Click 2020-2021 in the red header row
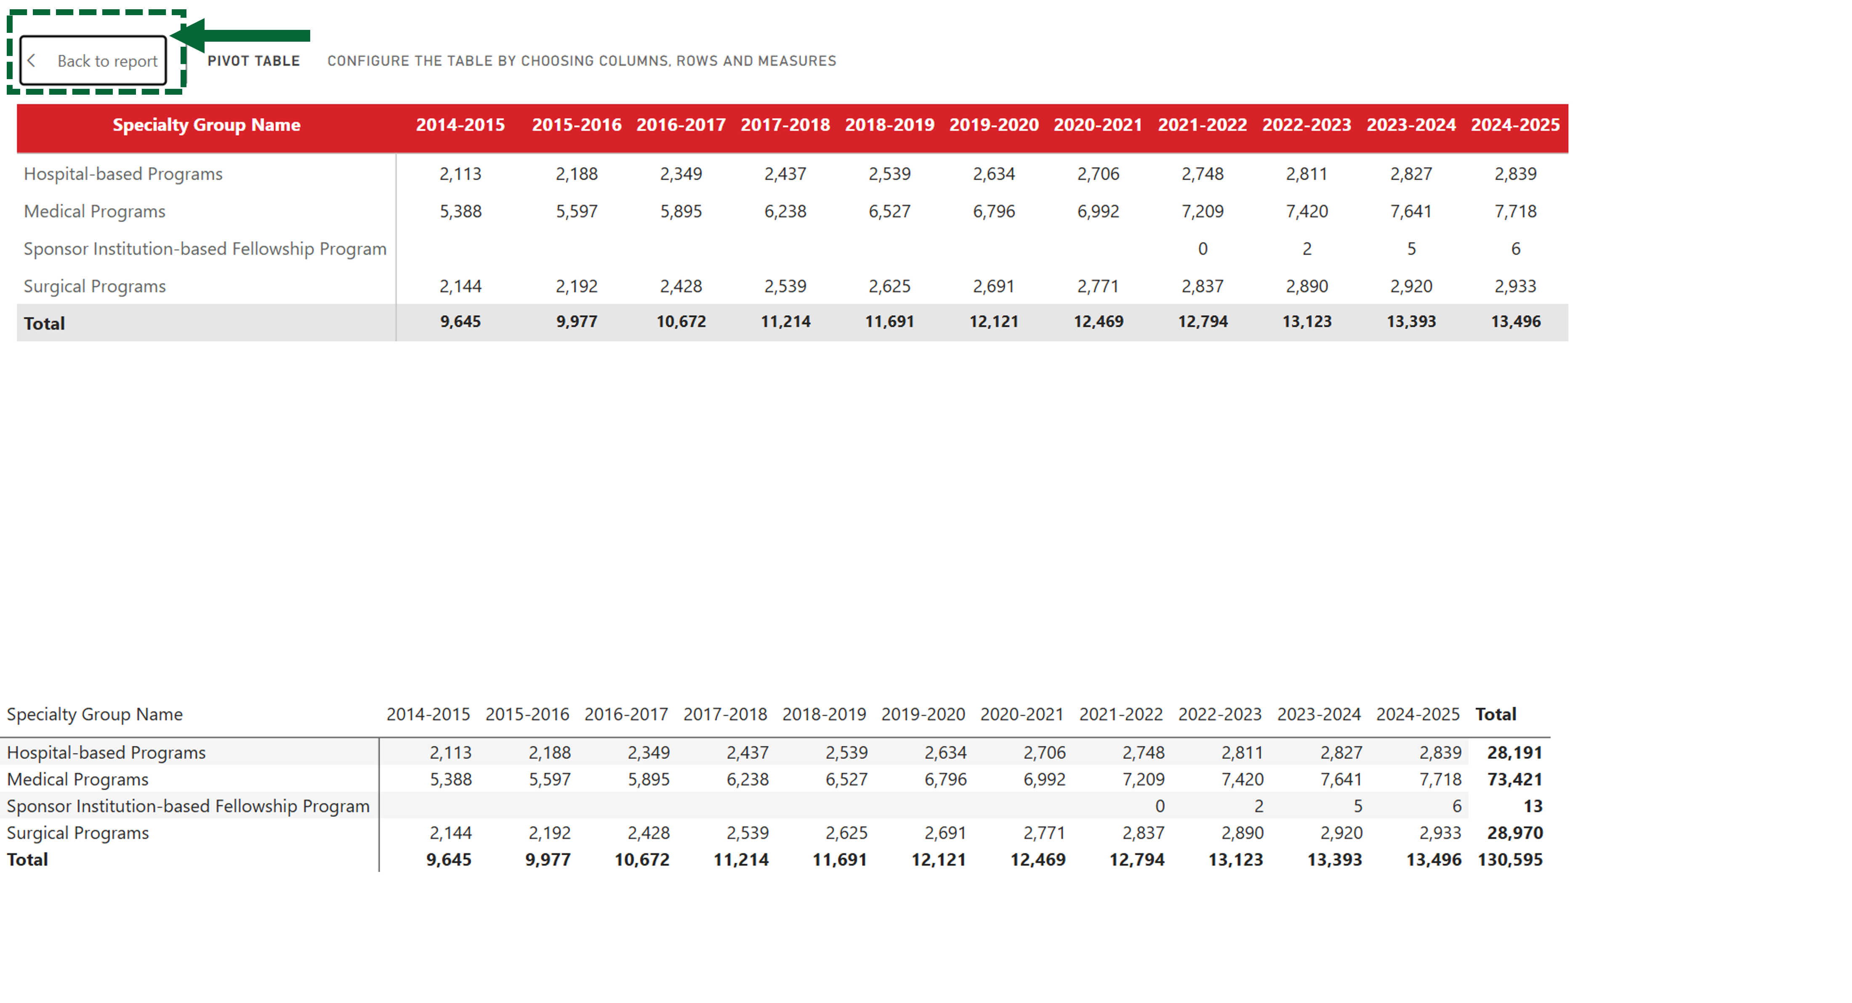Viewport: 1852px width, 1003px height. [x=1098, y=125]
